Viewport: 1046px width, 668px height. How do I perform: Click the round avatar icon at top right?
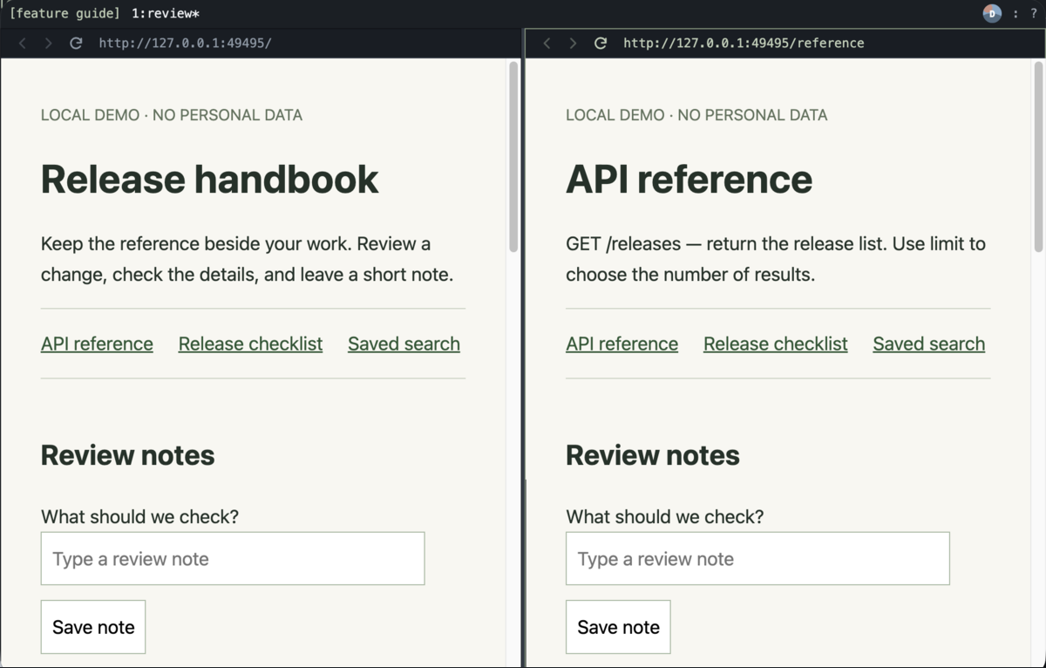992,13
